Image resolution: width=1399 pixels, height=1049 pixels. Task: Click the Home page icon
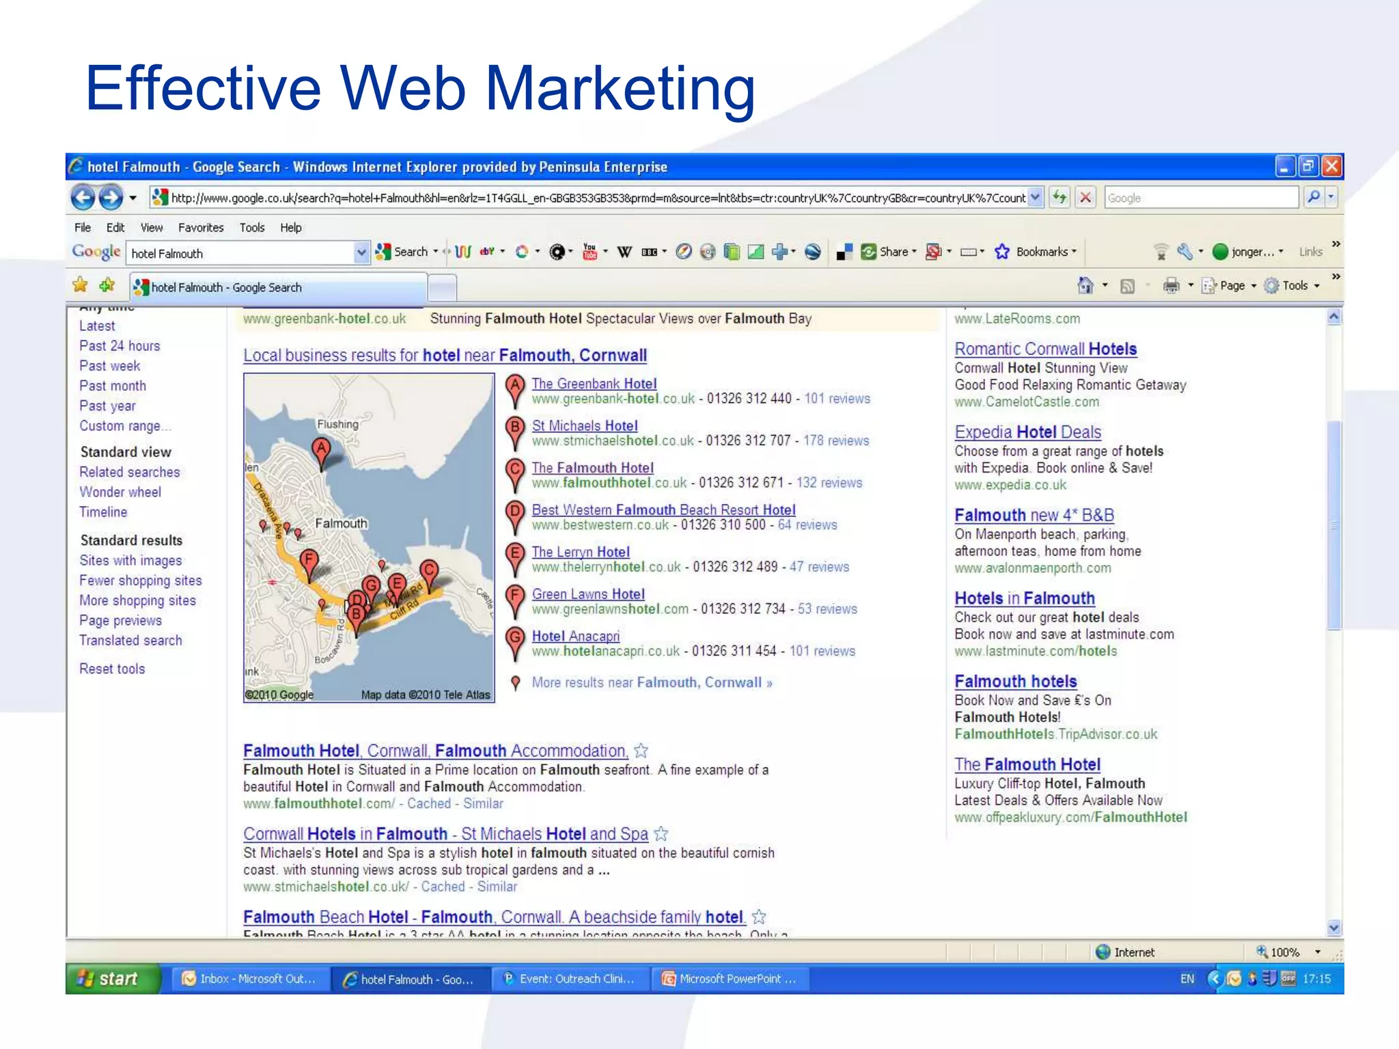pyautogui.click(x=1085, y=285)
